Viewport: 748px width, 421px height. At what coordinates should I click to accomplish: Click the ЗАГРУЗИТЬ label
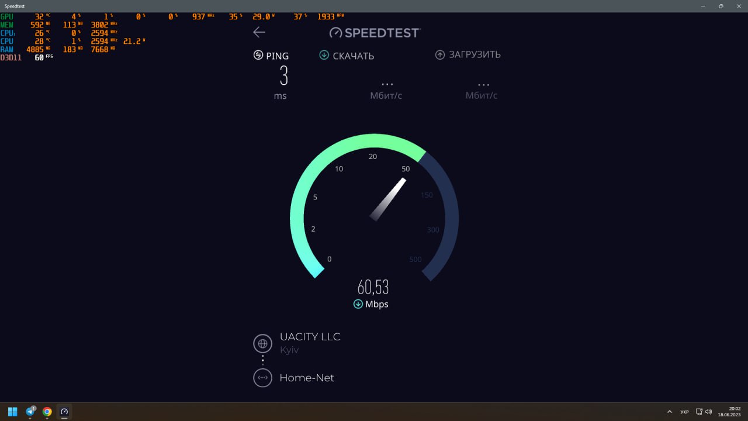(475, 54)
